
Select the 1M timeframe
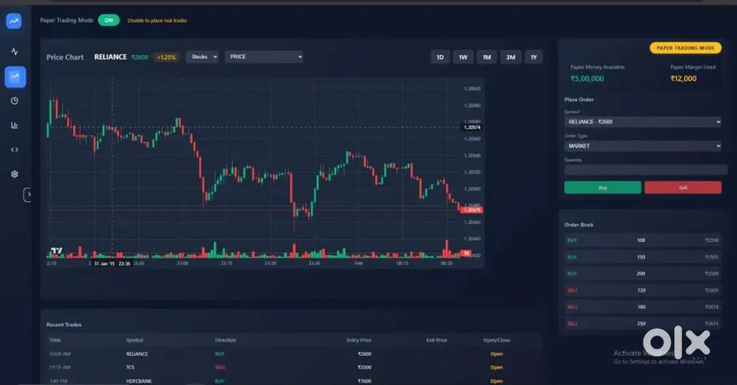(486, 57)
